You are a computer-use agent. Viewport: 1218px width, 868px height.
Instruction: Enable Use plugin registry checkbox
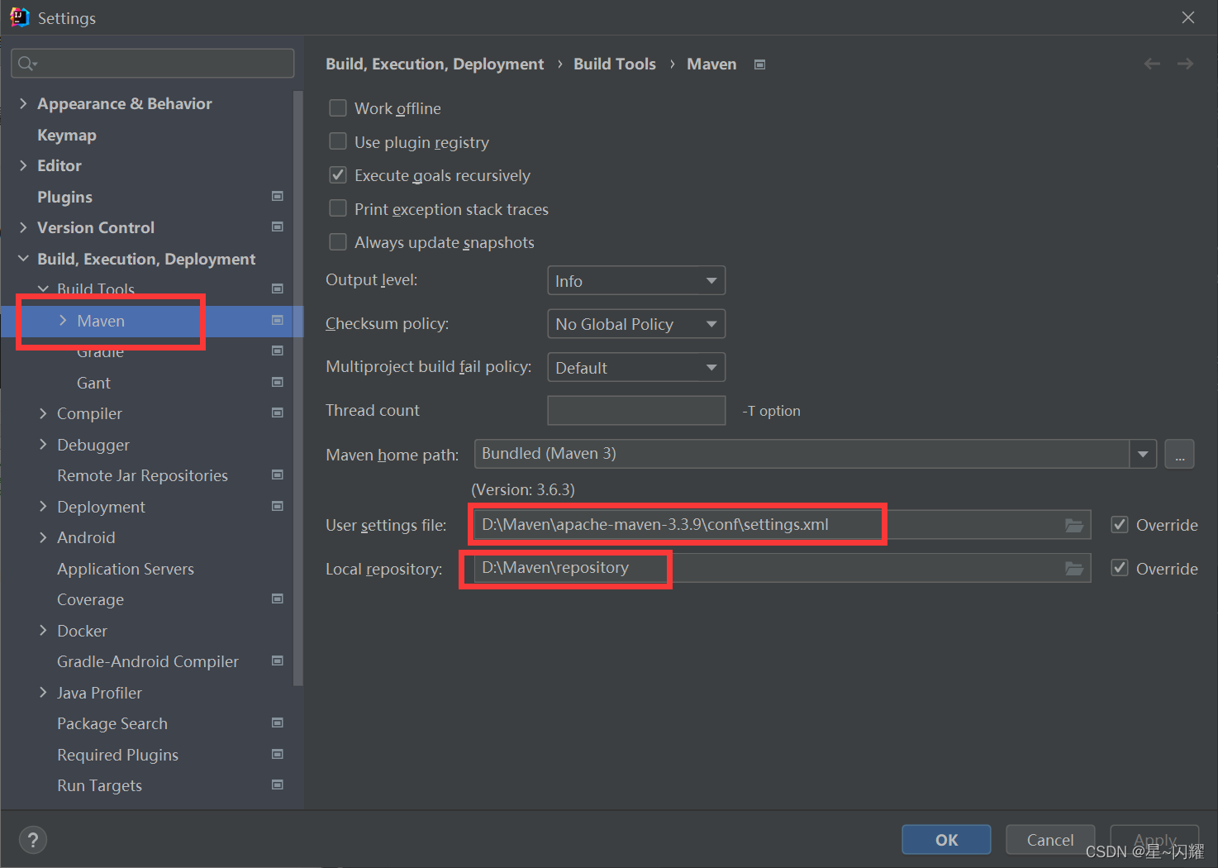pos(338,141)
